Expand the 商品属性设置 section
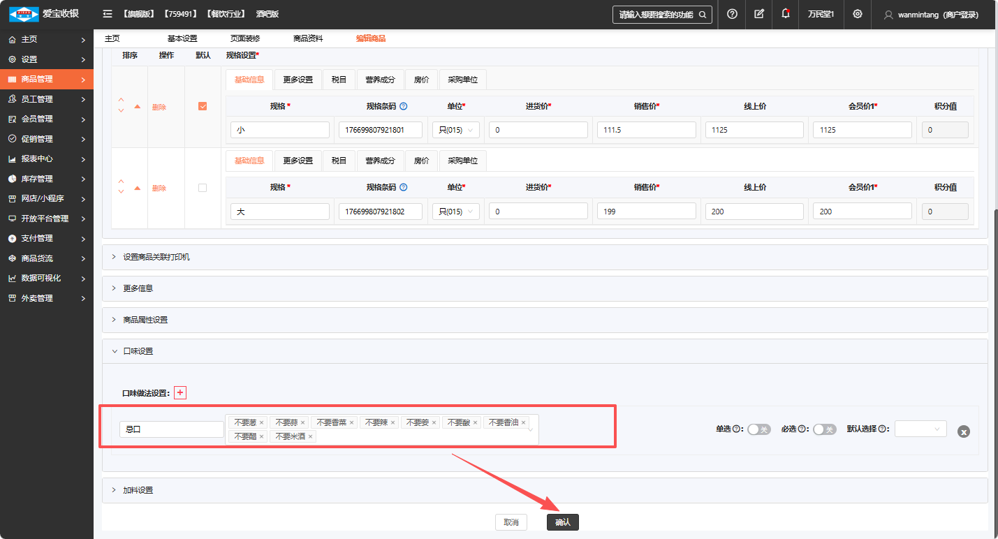The height and width of the screenshot is (539, 998). coord(545,320)
